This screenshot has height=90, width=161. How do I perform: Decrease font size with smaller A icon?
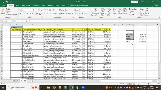tap(41, 10)
